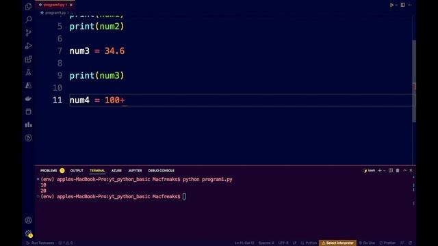Screen dimensions: 438x246
Task: Place cursor in print(num3) line
Action: pos(96,76)
